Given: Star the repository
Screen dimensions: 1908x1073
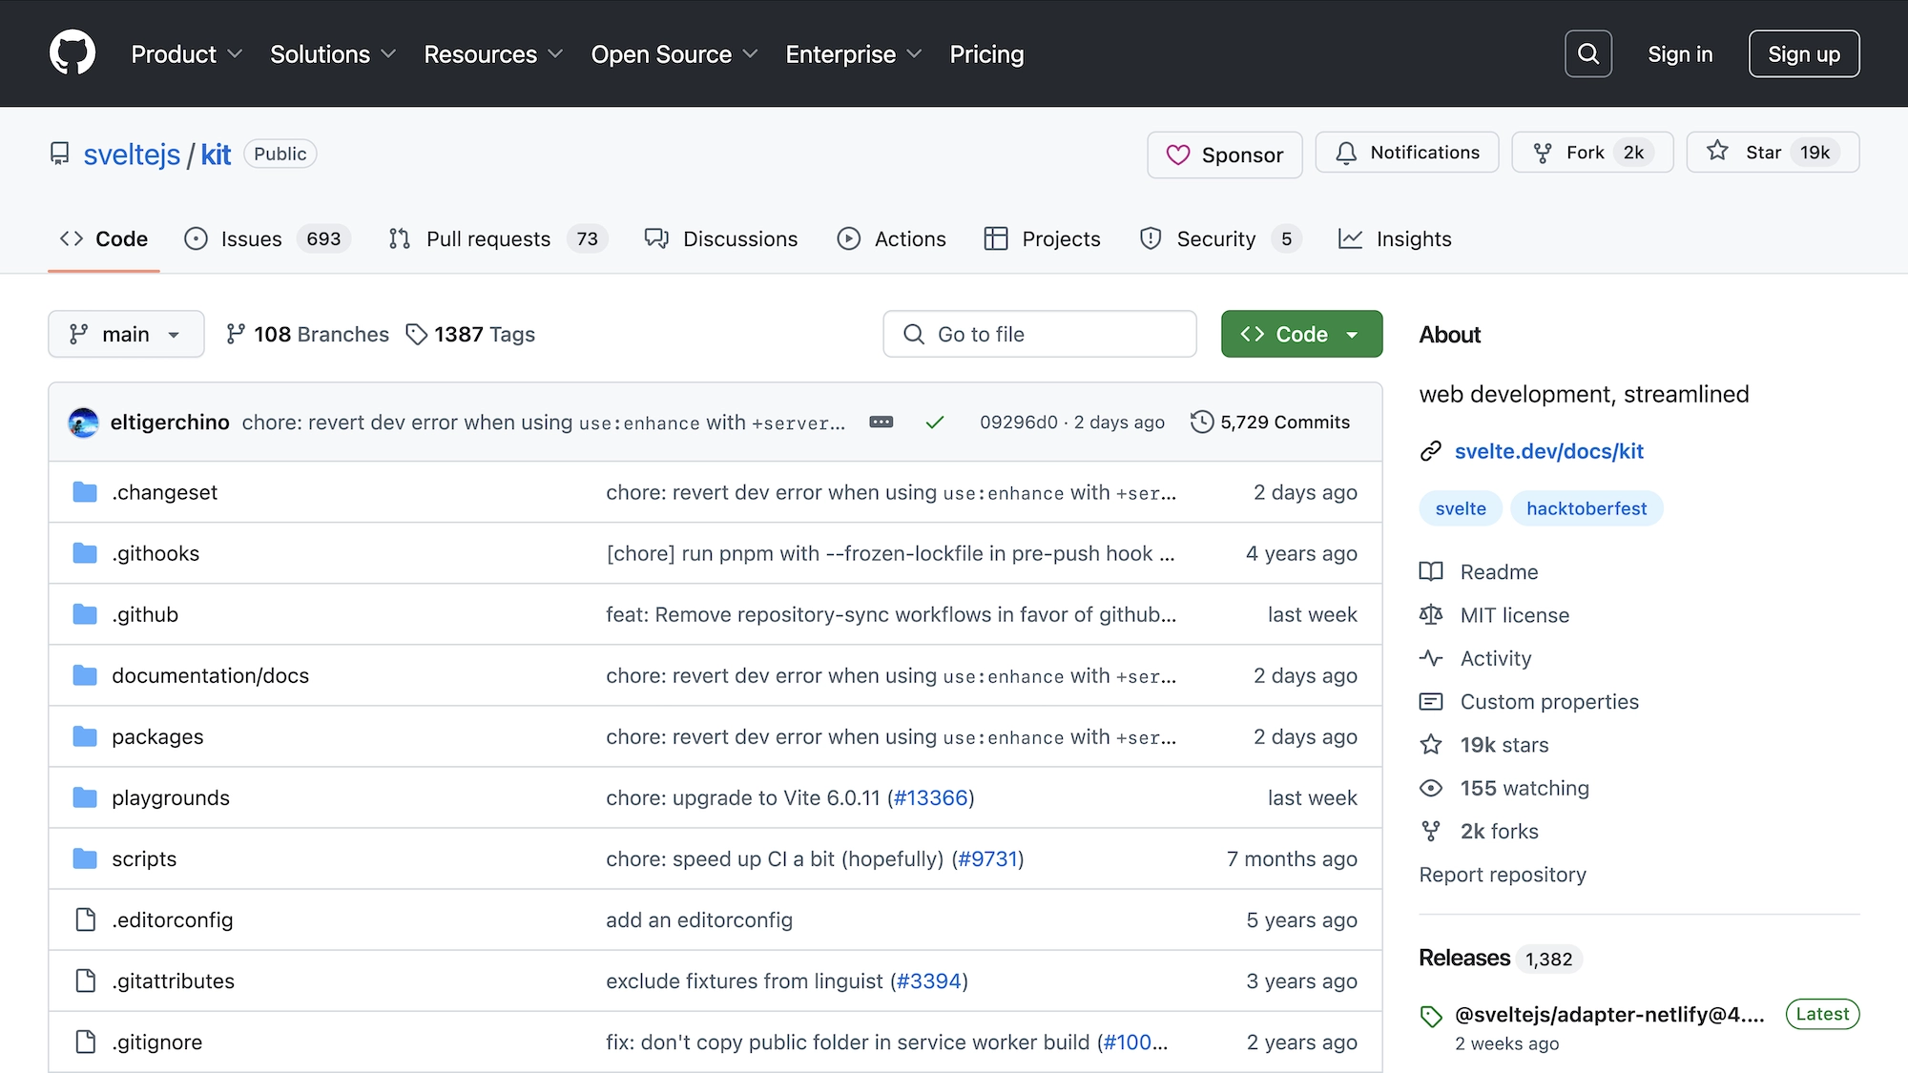Looking at the screenshot, I should point(1773,153).
